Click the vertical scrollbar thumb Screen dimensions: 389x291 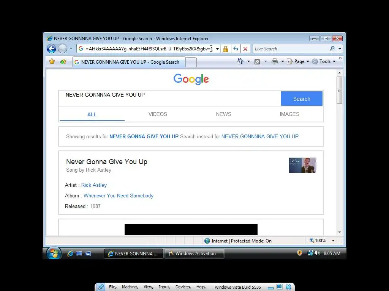[340, 90]
